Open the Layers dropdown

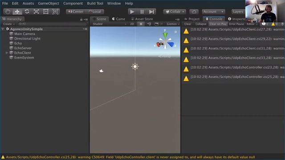[238, 12]
